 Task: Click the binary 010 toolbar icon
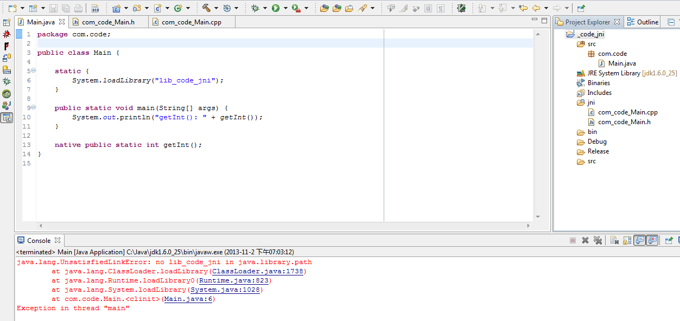(x=95, y=8)
